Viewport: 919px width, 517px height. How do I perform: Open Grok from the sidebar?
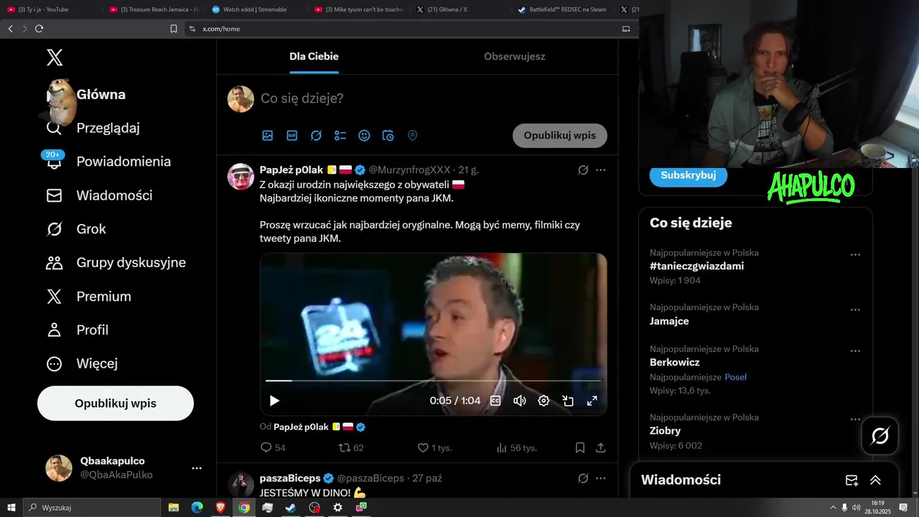(75, 229)
